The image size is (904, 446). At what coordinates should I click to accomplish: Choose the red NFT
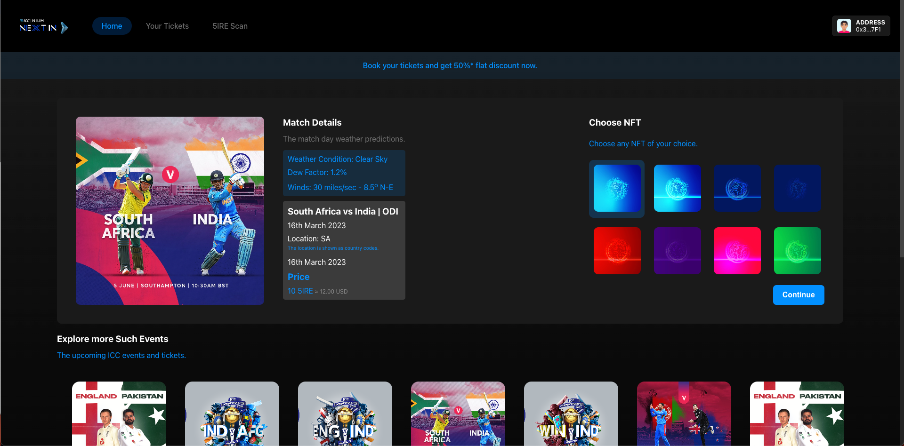[617, 251]
